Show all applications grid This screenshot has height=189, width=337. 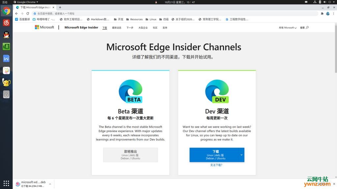pyautogui.click(x=6, y=183)
